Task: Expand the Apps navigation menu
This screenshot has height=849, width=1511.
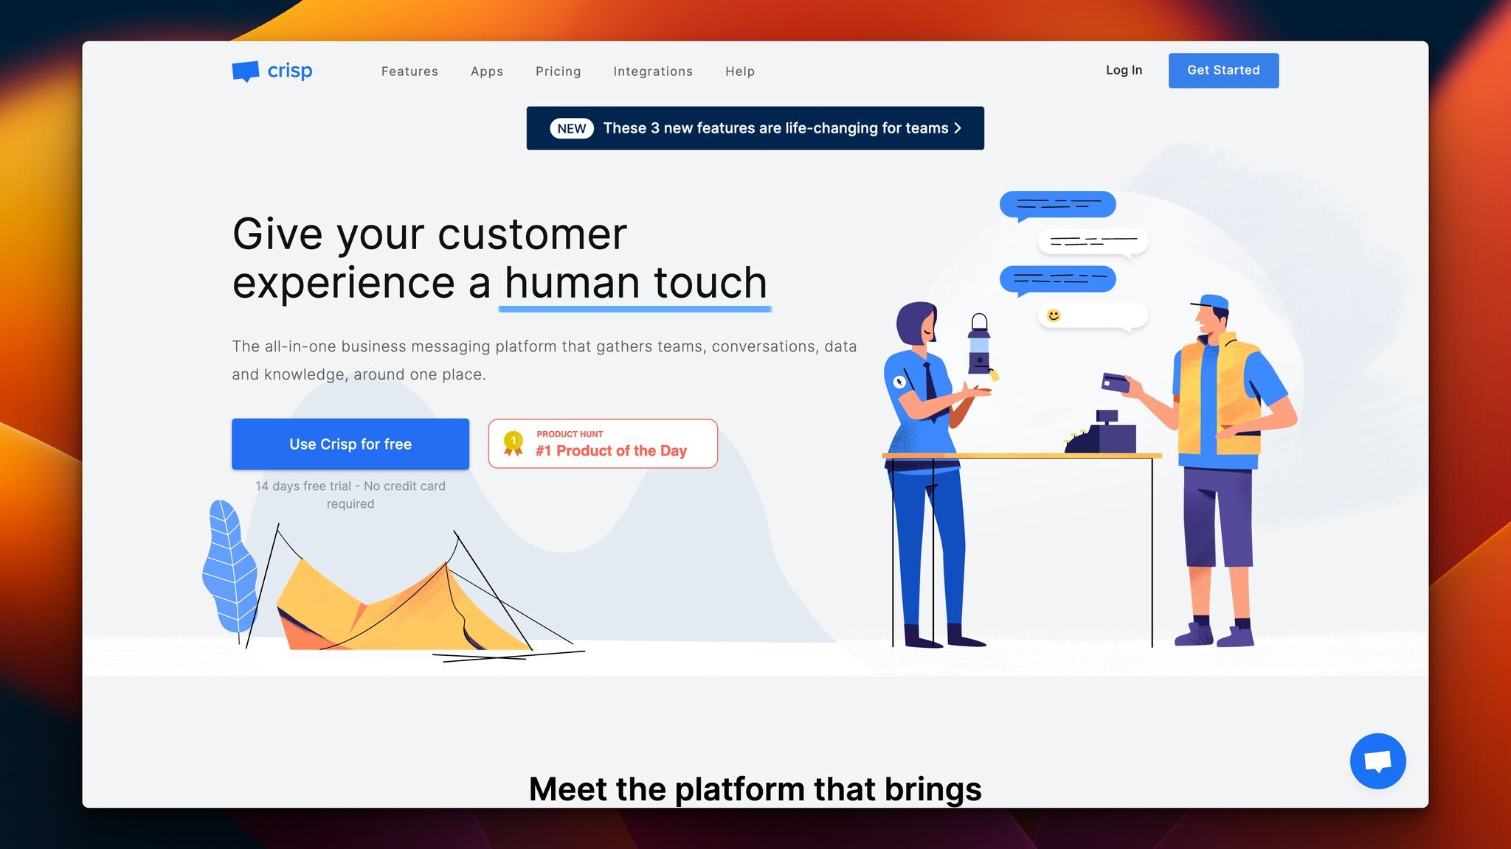Action: click(x=487, y=71)
